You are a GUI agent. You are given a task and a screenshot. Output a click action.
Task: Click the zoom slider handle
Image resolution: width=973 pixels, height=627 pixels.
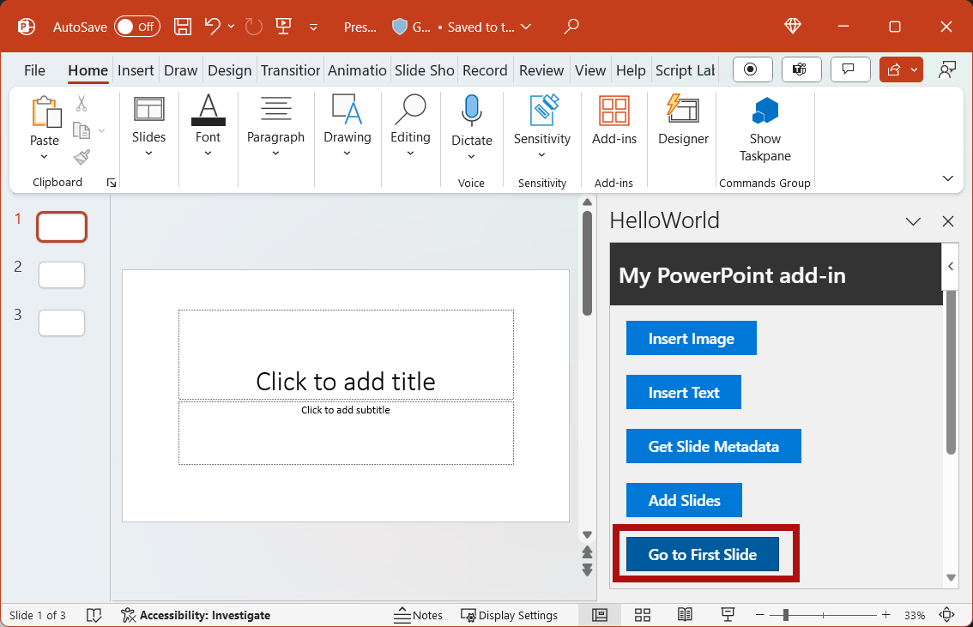[786, 615]
